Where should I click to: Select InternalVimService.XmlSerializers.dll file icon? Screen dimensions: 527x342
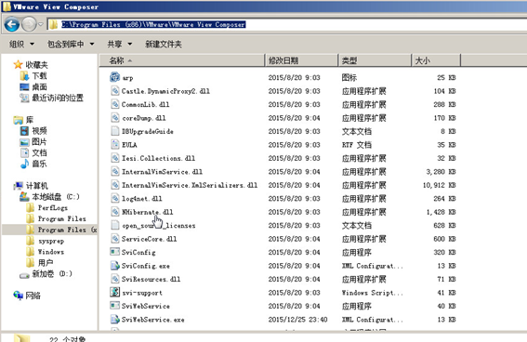point(115,185)
